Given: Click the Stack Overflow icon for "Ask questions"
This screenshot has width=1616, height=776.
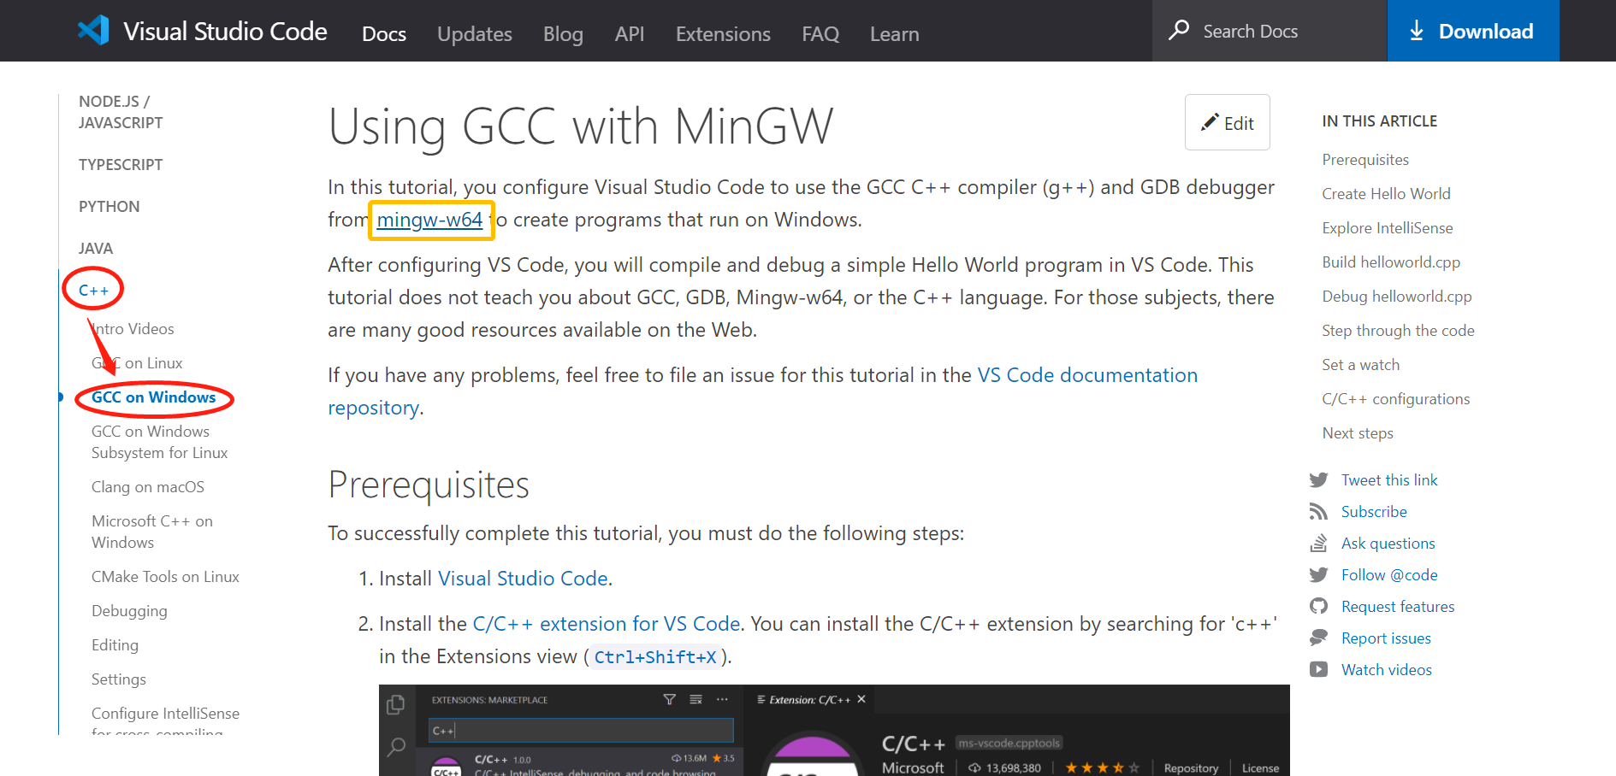Looking at the screenshot, I should [1320, 543].
